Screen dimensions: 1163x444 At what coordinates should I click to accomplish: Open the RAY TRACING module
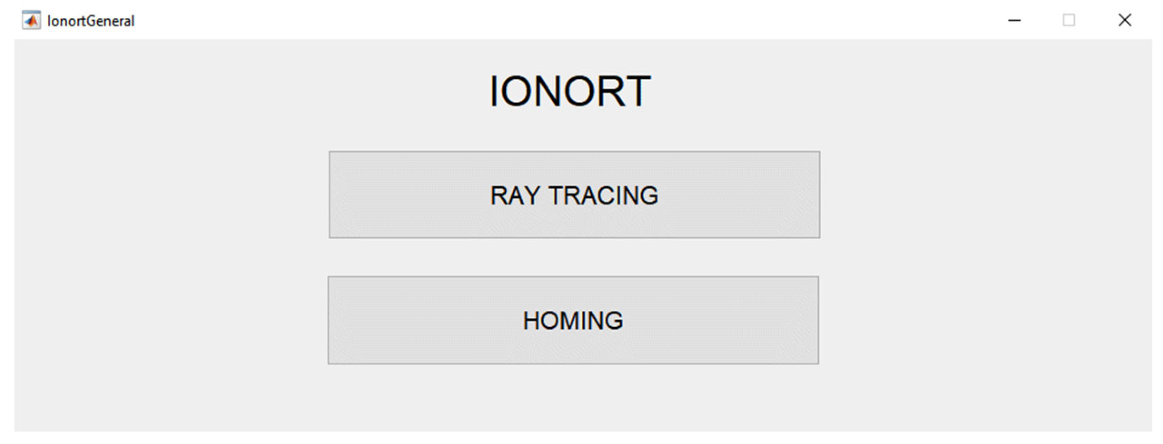574,194
